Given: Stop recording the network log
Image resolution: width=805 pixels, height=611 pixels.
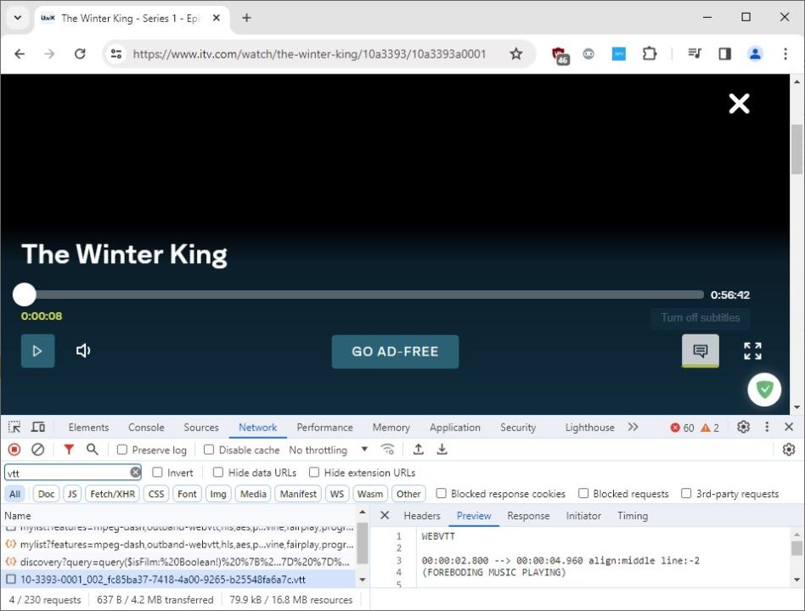Looking at the screenshot, I should [14, 450].
